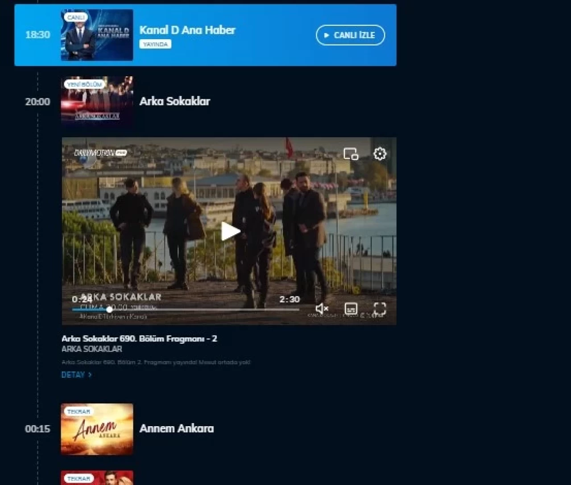Viewport: 571px width, 485px height.
Task: Seek using the video progress bar
Action: [185, 309]
